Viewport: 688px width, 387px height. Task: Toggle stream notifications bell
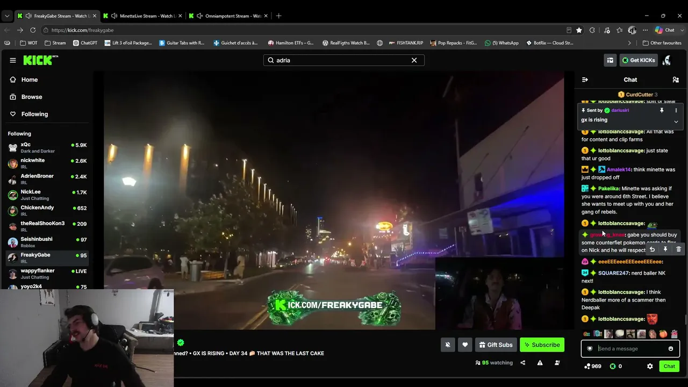(448, 345)
